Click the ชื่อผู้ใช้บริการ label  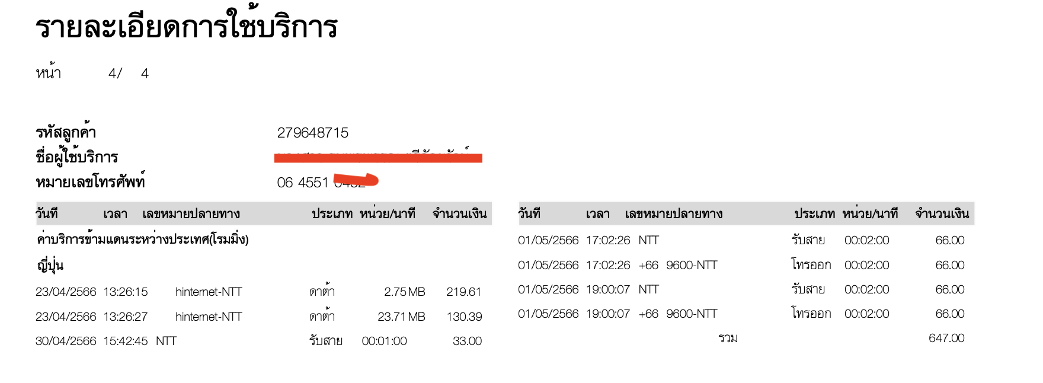tap(77, 158)
